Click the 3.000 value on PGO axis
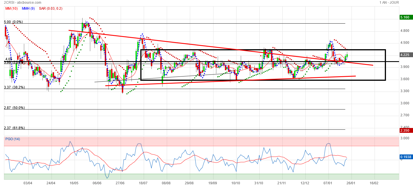This screenshot has width=413, height=186. (405, 138)
